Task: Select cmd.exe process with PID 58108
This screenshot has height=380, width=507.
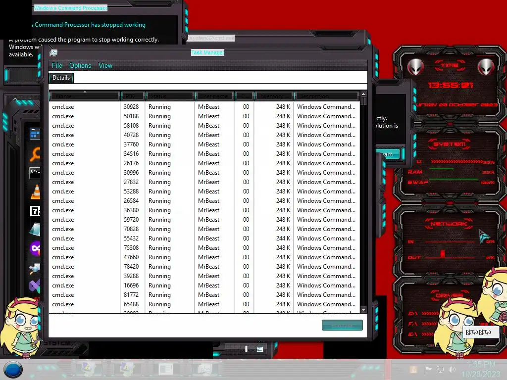Action: pyautogui.click(x=204, y=125)
